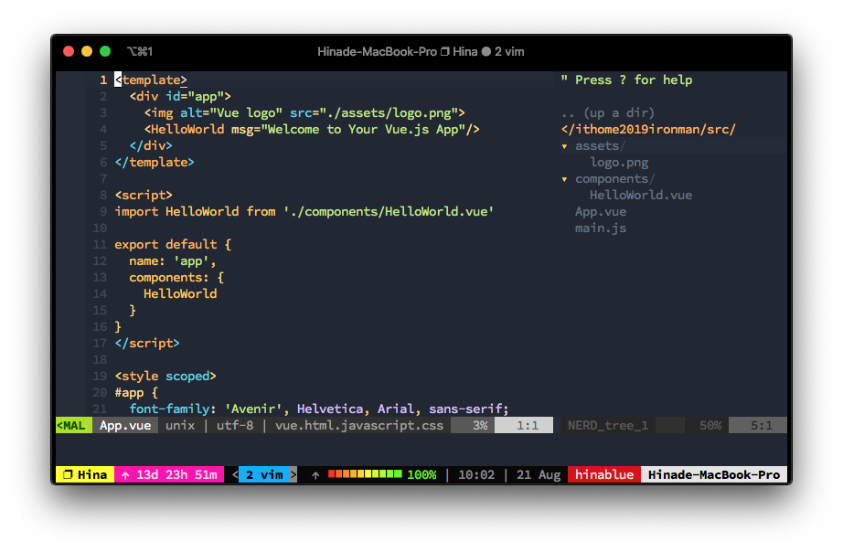Click the '21 Aug' date segment

point(539,474)
